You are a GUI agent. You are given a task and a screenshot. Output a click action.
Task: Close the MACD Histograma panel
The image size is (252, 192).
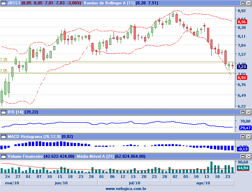click(248, 137)
